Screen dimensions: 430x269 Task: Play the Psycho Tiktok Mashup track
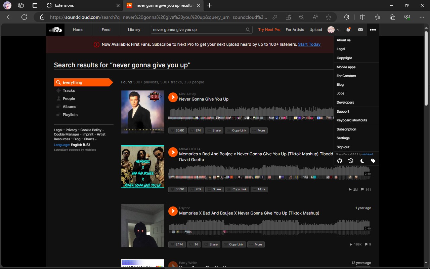[173, 211]
